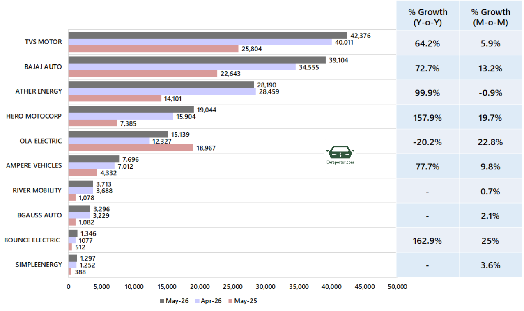
Task: Click the SimpleEnergy value label 388
Action: (80, 272)
